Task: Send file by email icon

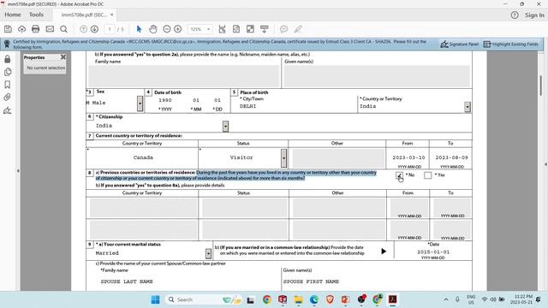Action: [x=50, y=29]
